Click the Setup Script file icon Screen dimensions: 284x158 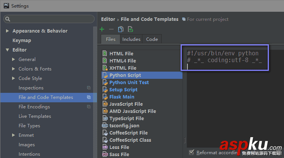105,89
